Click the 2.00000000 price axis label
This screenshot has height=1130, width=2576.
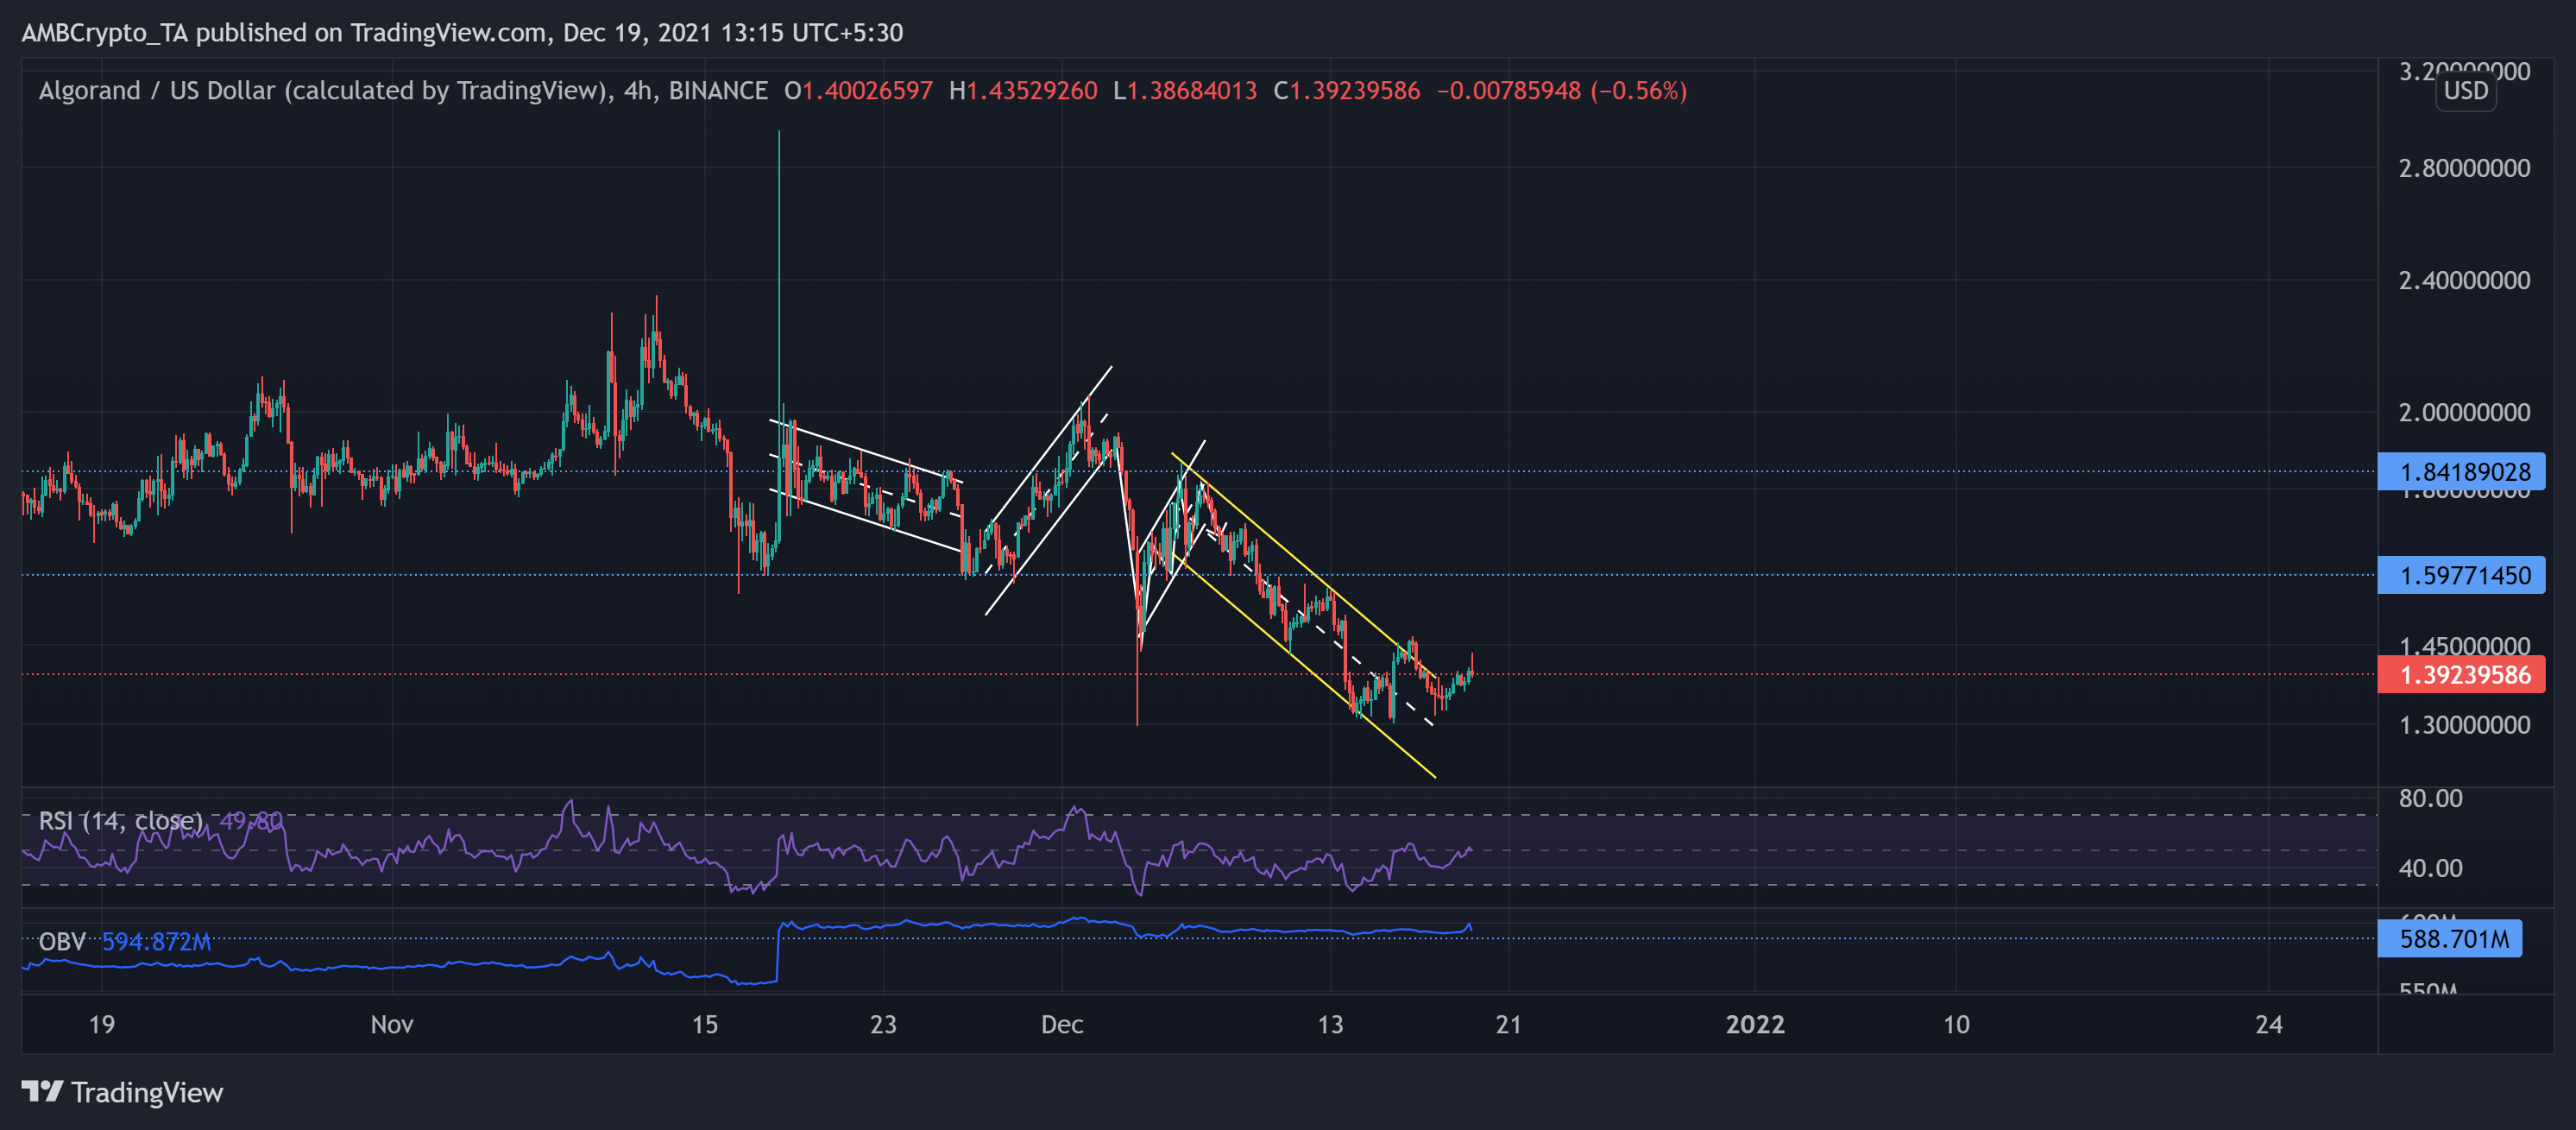[2464, 412]
